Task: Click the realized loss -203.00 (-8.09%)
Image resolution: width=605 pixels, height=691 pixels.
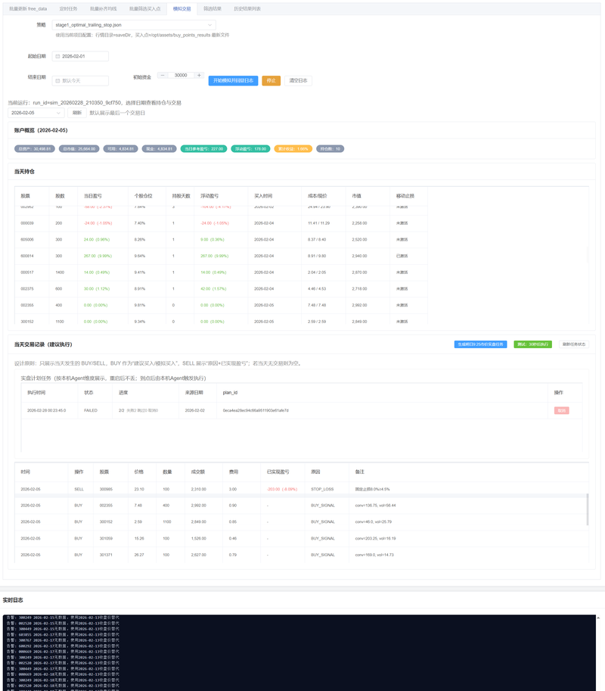Action: pos(282,489)
